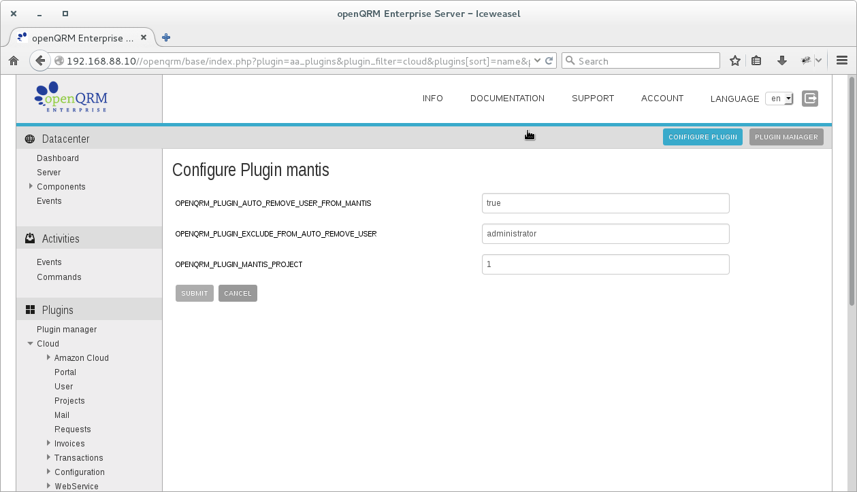This screenshot has width=857, height=492.
Task: Click the site identity globe in URL bar
Action: tap(59, 60)
